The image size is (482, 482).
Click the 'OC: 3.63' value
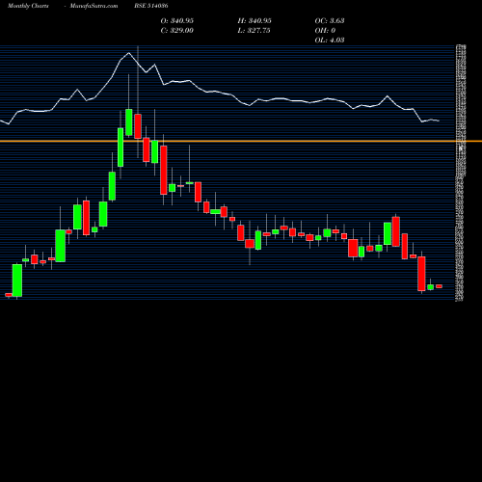(x=330, y=20)
